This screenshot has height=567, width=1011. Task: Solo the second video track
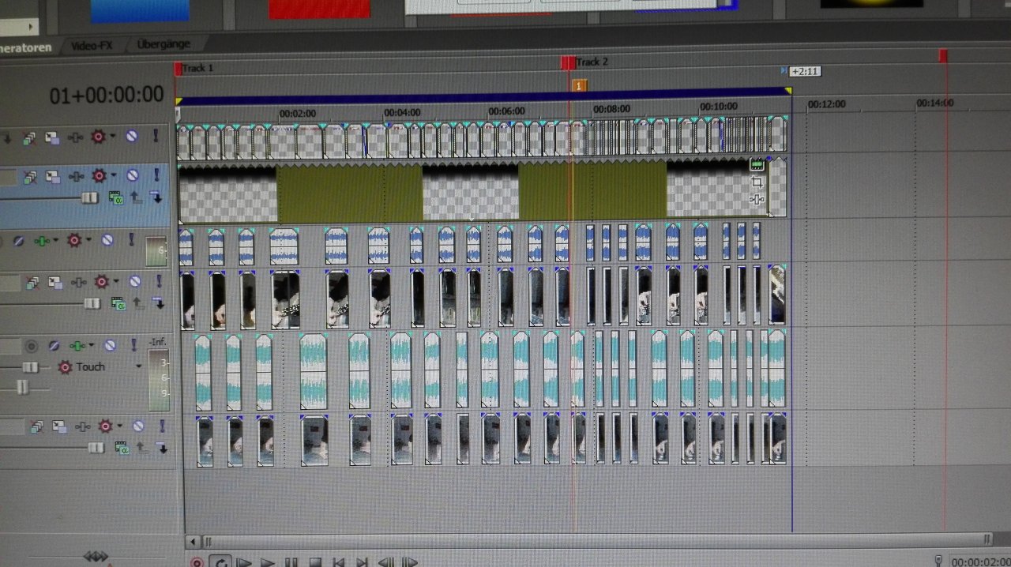click(156, 175)
